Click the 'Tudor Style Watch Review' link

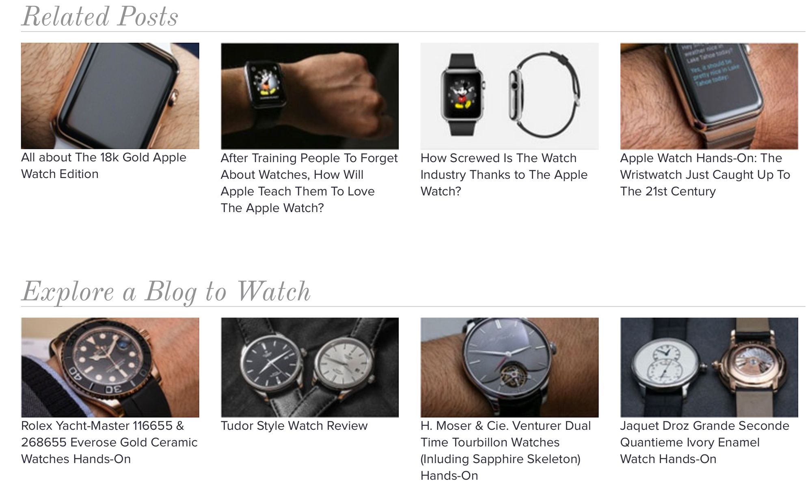click(294, 426)
